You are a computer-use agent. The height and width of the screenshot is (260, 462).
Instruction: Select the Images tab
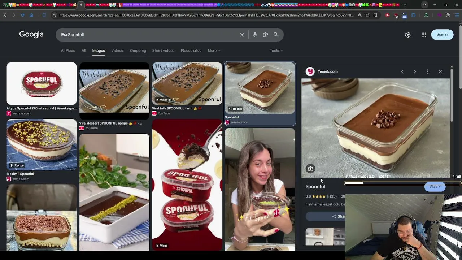[x=99, y=51]
